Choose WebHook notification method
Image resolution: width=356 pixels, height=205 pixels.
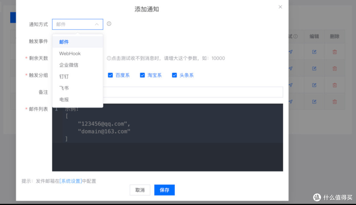[x=77, y=53]
